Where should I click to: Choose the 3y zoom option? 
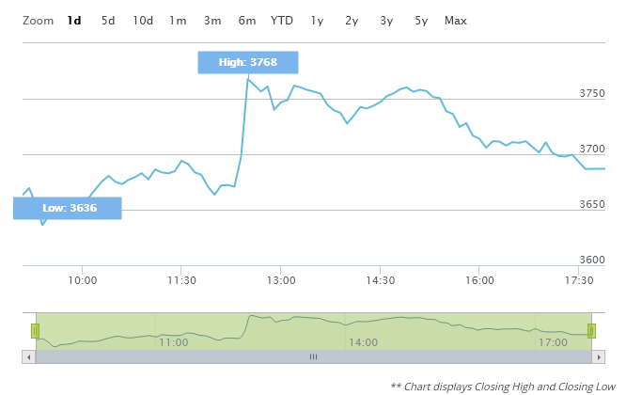(386, 21)
